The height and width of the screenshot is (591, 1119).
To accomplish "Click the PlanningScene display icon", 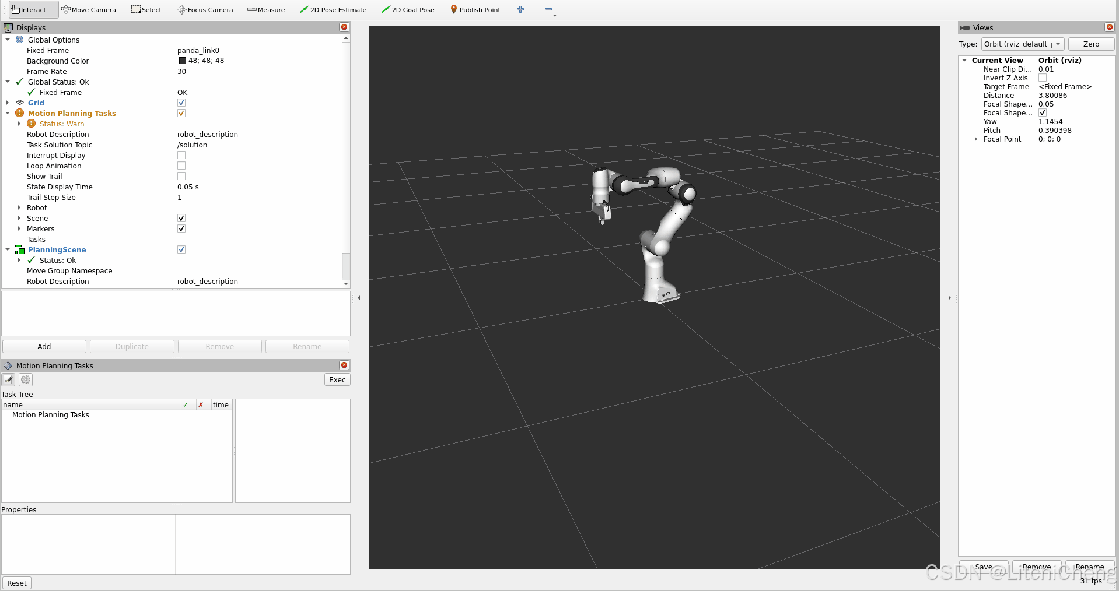I will pos(19,249).
